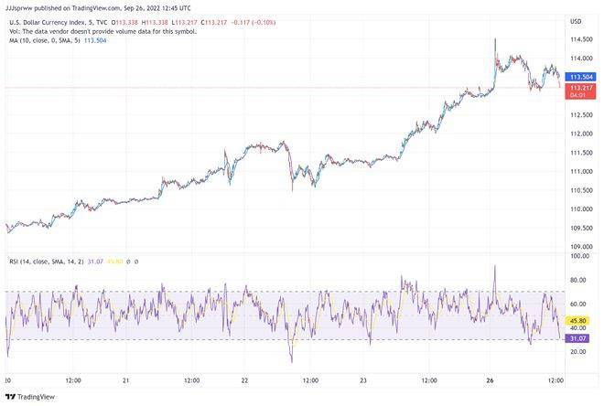604x406 pixels.
Task: Click date label 22 on time axis
Action: click(245, 379)
